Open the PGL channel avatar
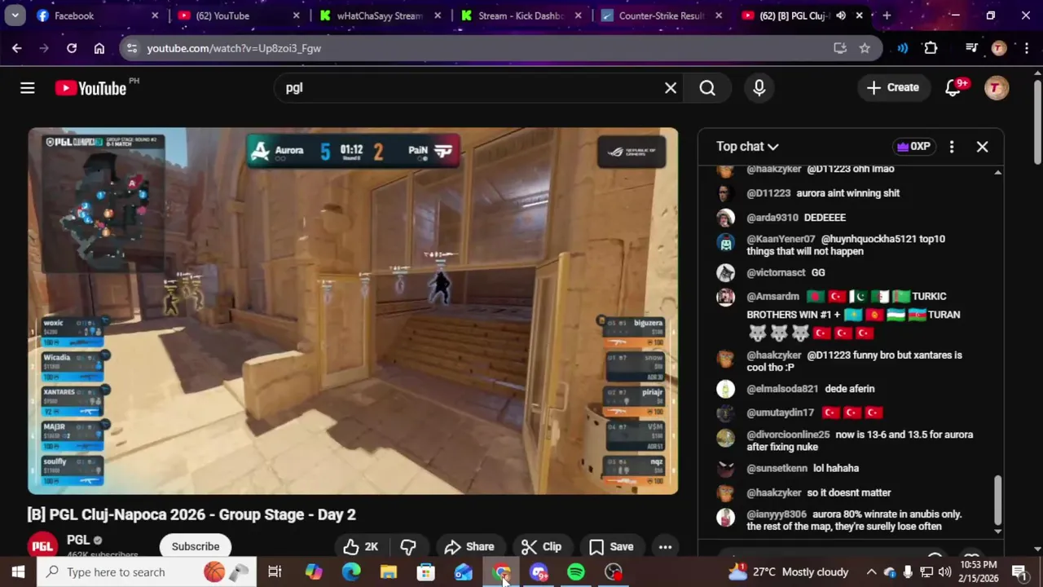This screenshot has height=587, width=1043. pyautogui.click(x=43, y=546)
